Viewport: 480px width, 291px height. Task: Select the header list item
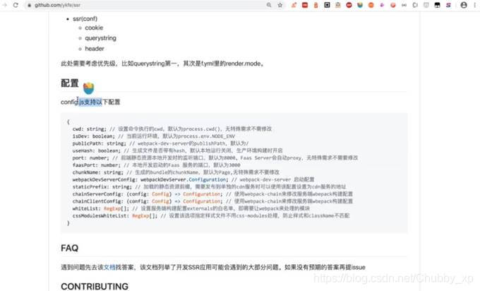tap(95, 49)
